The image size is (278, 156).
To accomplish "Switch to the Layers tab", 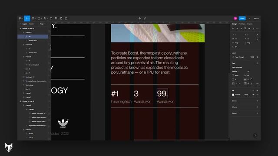I will pos(25,24).
